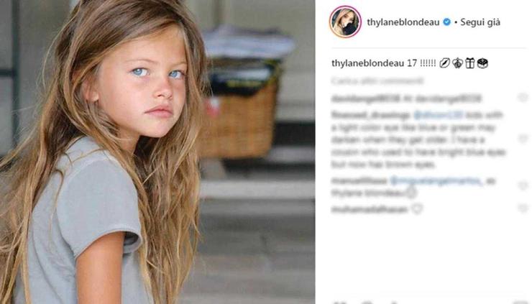Expand earlier comments via Carica altri commenti
Screen dimensions: 532x304
tap(377, 80)
